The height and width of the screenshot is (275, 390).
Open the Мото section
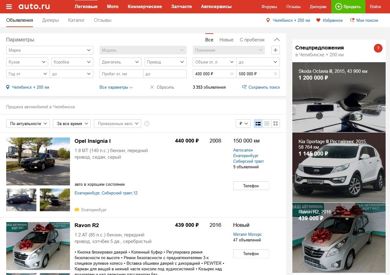[113, 7]
